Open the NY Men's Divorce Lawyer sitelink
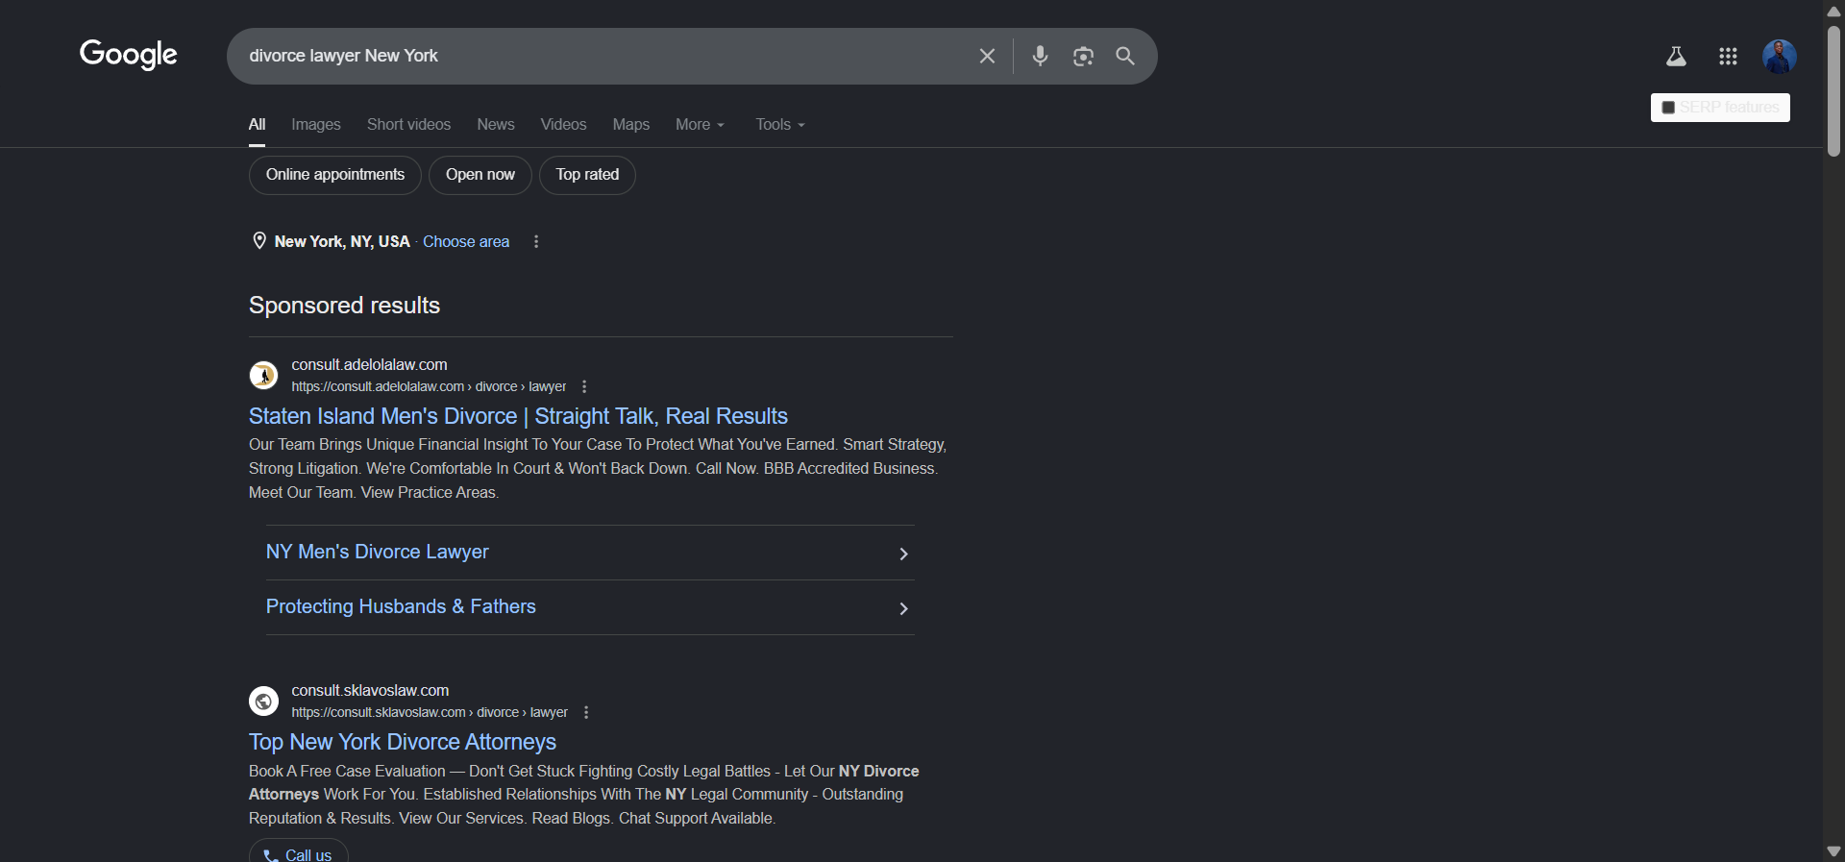1845x862 pixels. [x=378, y=552]
